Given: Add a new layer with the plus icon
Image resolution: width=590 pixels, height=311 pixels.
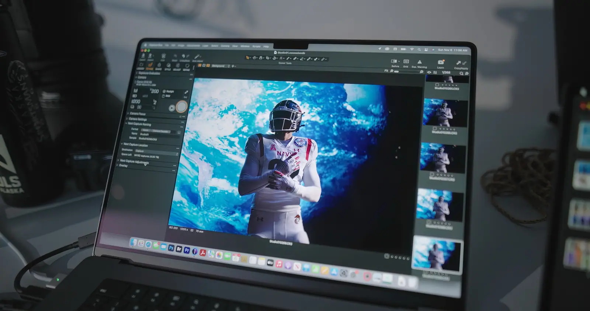Looking at the screenshot, I should pos(233,66).
